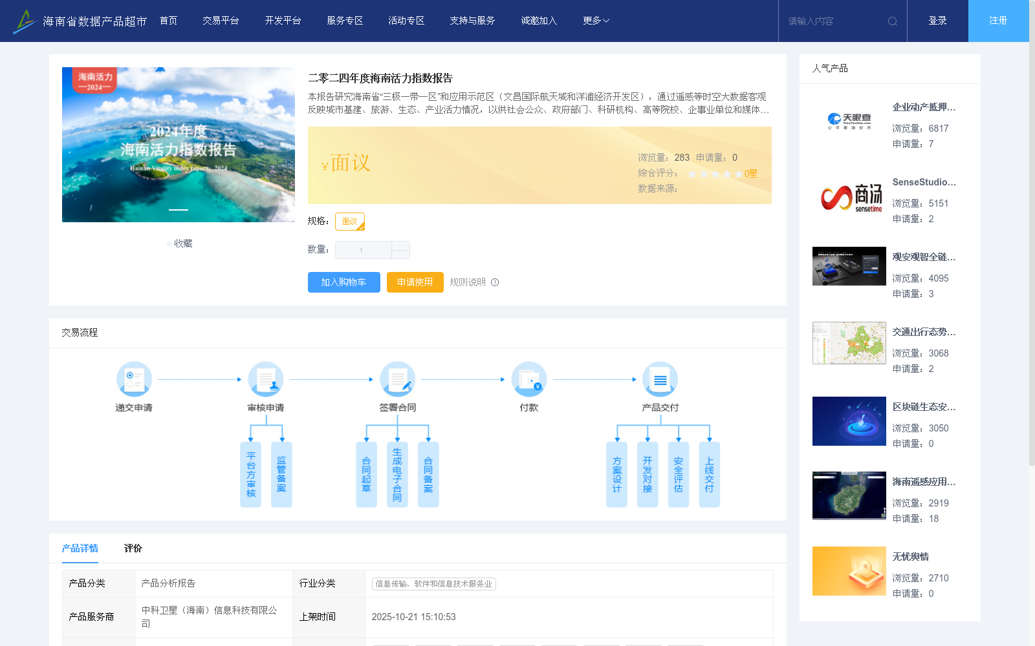Decrease quantity with the stepper down arrow
Image resolution: width=1035 pixels, height=646 pixels.
click(401, 255)
